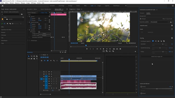Image resolution: width=175 pixels, height=98 pixels.
Task: Open Séquence menu
Action: pos(17,3)
